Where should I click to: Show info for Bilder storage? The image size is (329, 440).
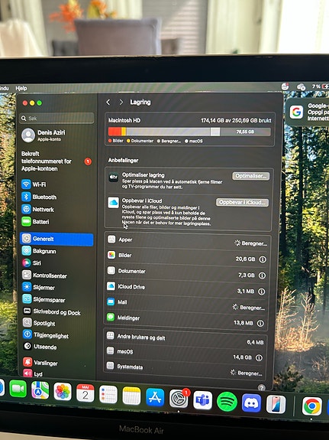(263, 259)
